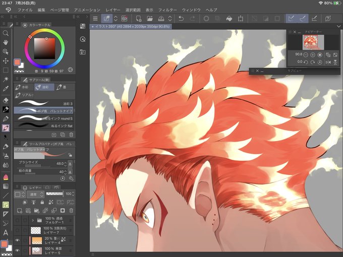Select the Eraser tool
The height and width of the screenshot is (257, 343).
click(6, 100)
